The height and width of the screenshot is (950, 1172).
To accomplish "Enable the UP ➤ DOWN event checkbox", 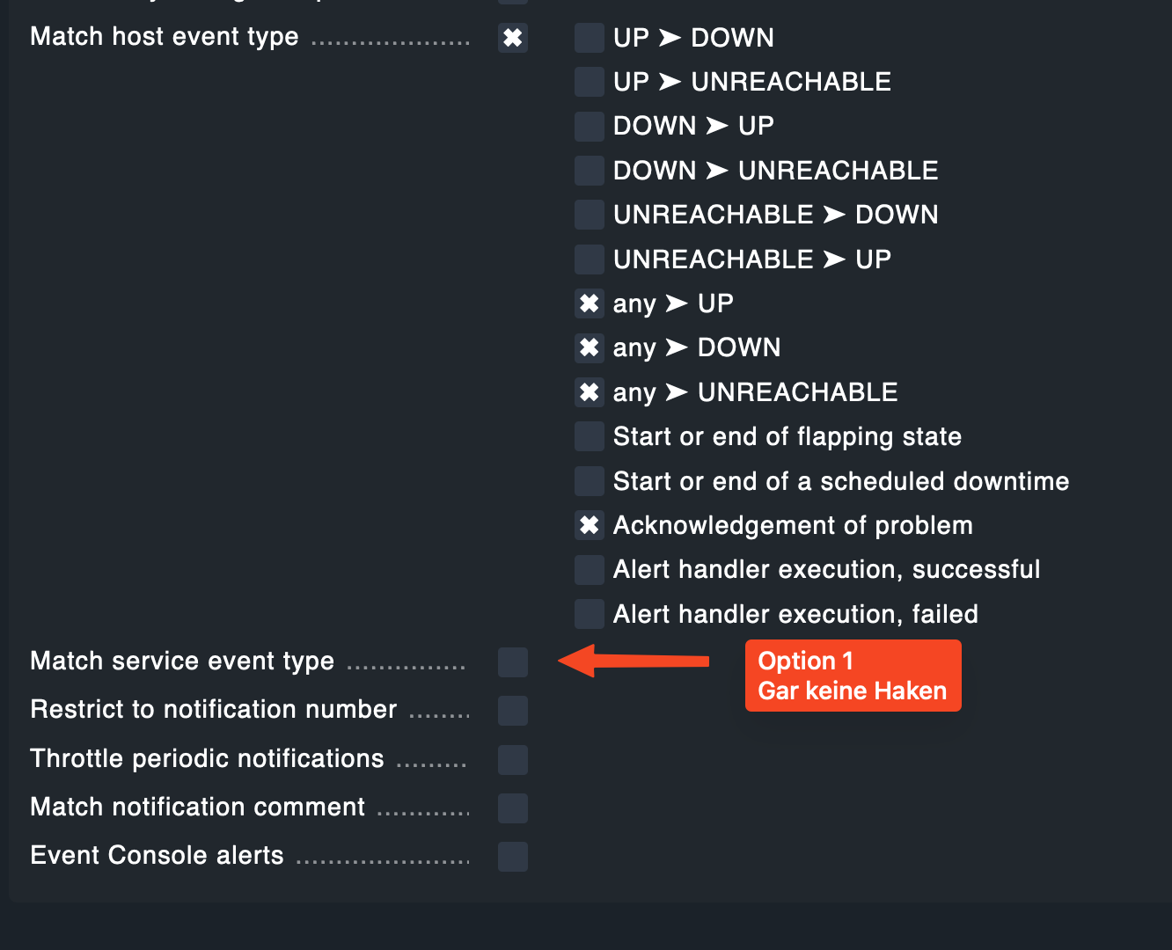I will point(589,38).
